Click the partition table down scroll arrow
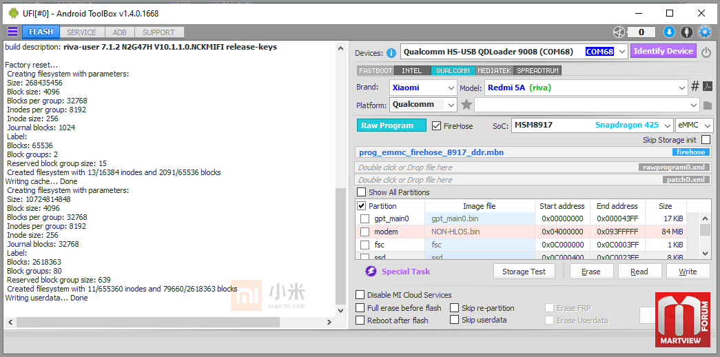The width and height of the screenshot is (720, 357). 705,253
